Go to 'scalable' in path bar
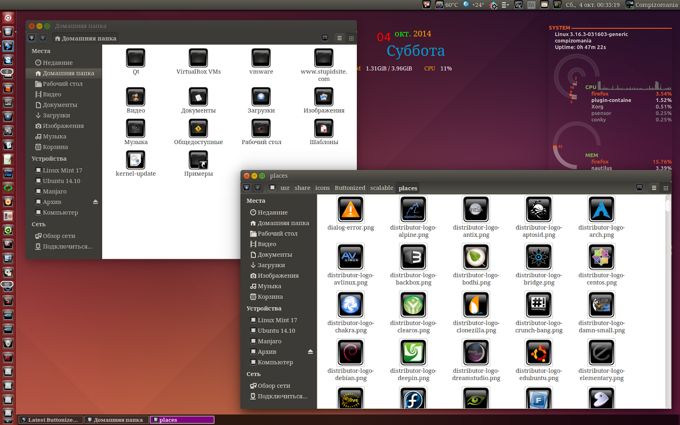The height and width of the screenshot is (425, 680). [382, 188]
